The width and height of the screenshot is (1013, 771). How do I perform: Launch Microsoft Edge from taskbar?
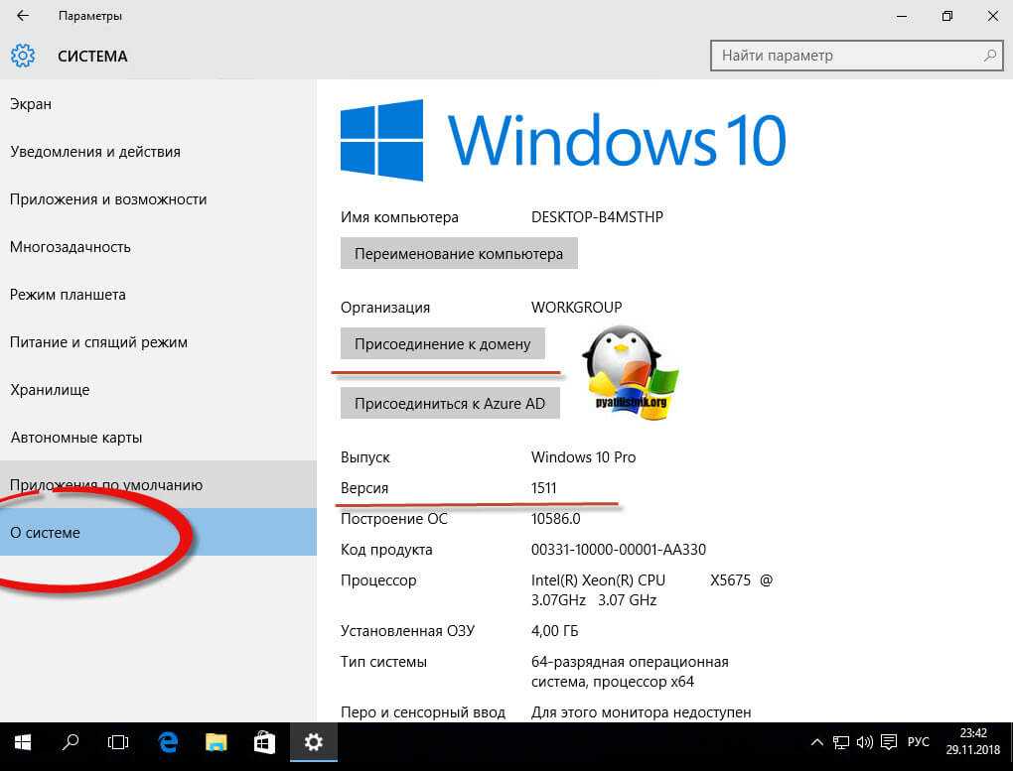coord(169,741)
